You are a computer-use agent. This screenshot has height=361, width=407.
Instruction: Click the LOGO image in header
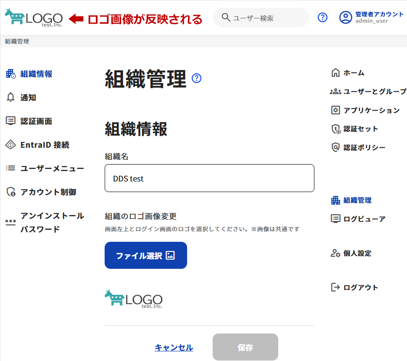[34, 18]
